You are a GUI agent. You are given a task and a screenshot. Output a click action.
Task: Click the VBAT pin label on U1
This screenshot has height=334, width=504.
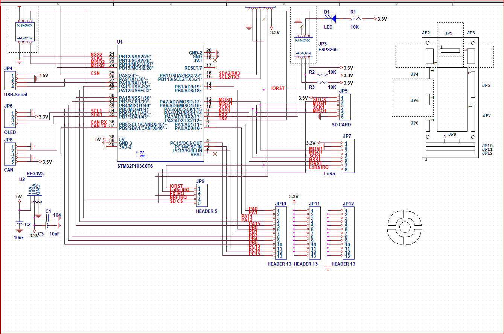click(x=196, y=155)
